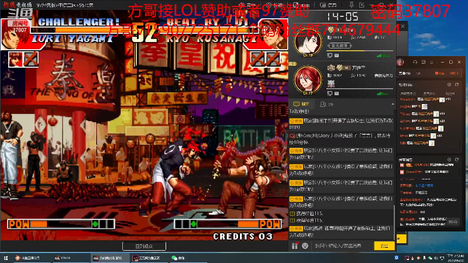
Task: Click first player's keyboard icon
Action: (337, 56)
